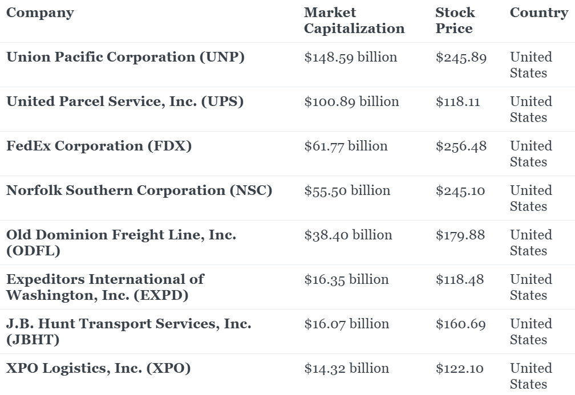Click Expeditors International of Washington (EXPD)
The height and width of the screenshot is (395, 575).
click(x=105, y=287)
